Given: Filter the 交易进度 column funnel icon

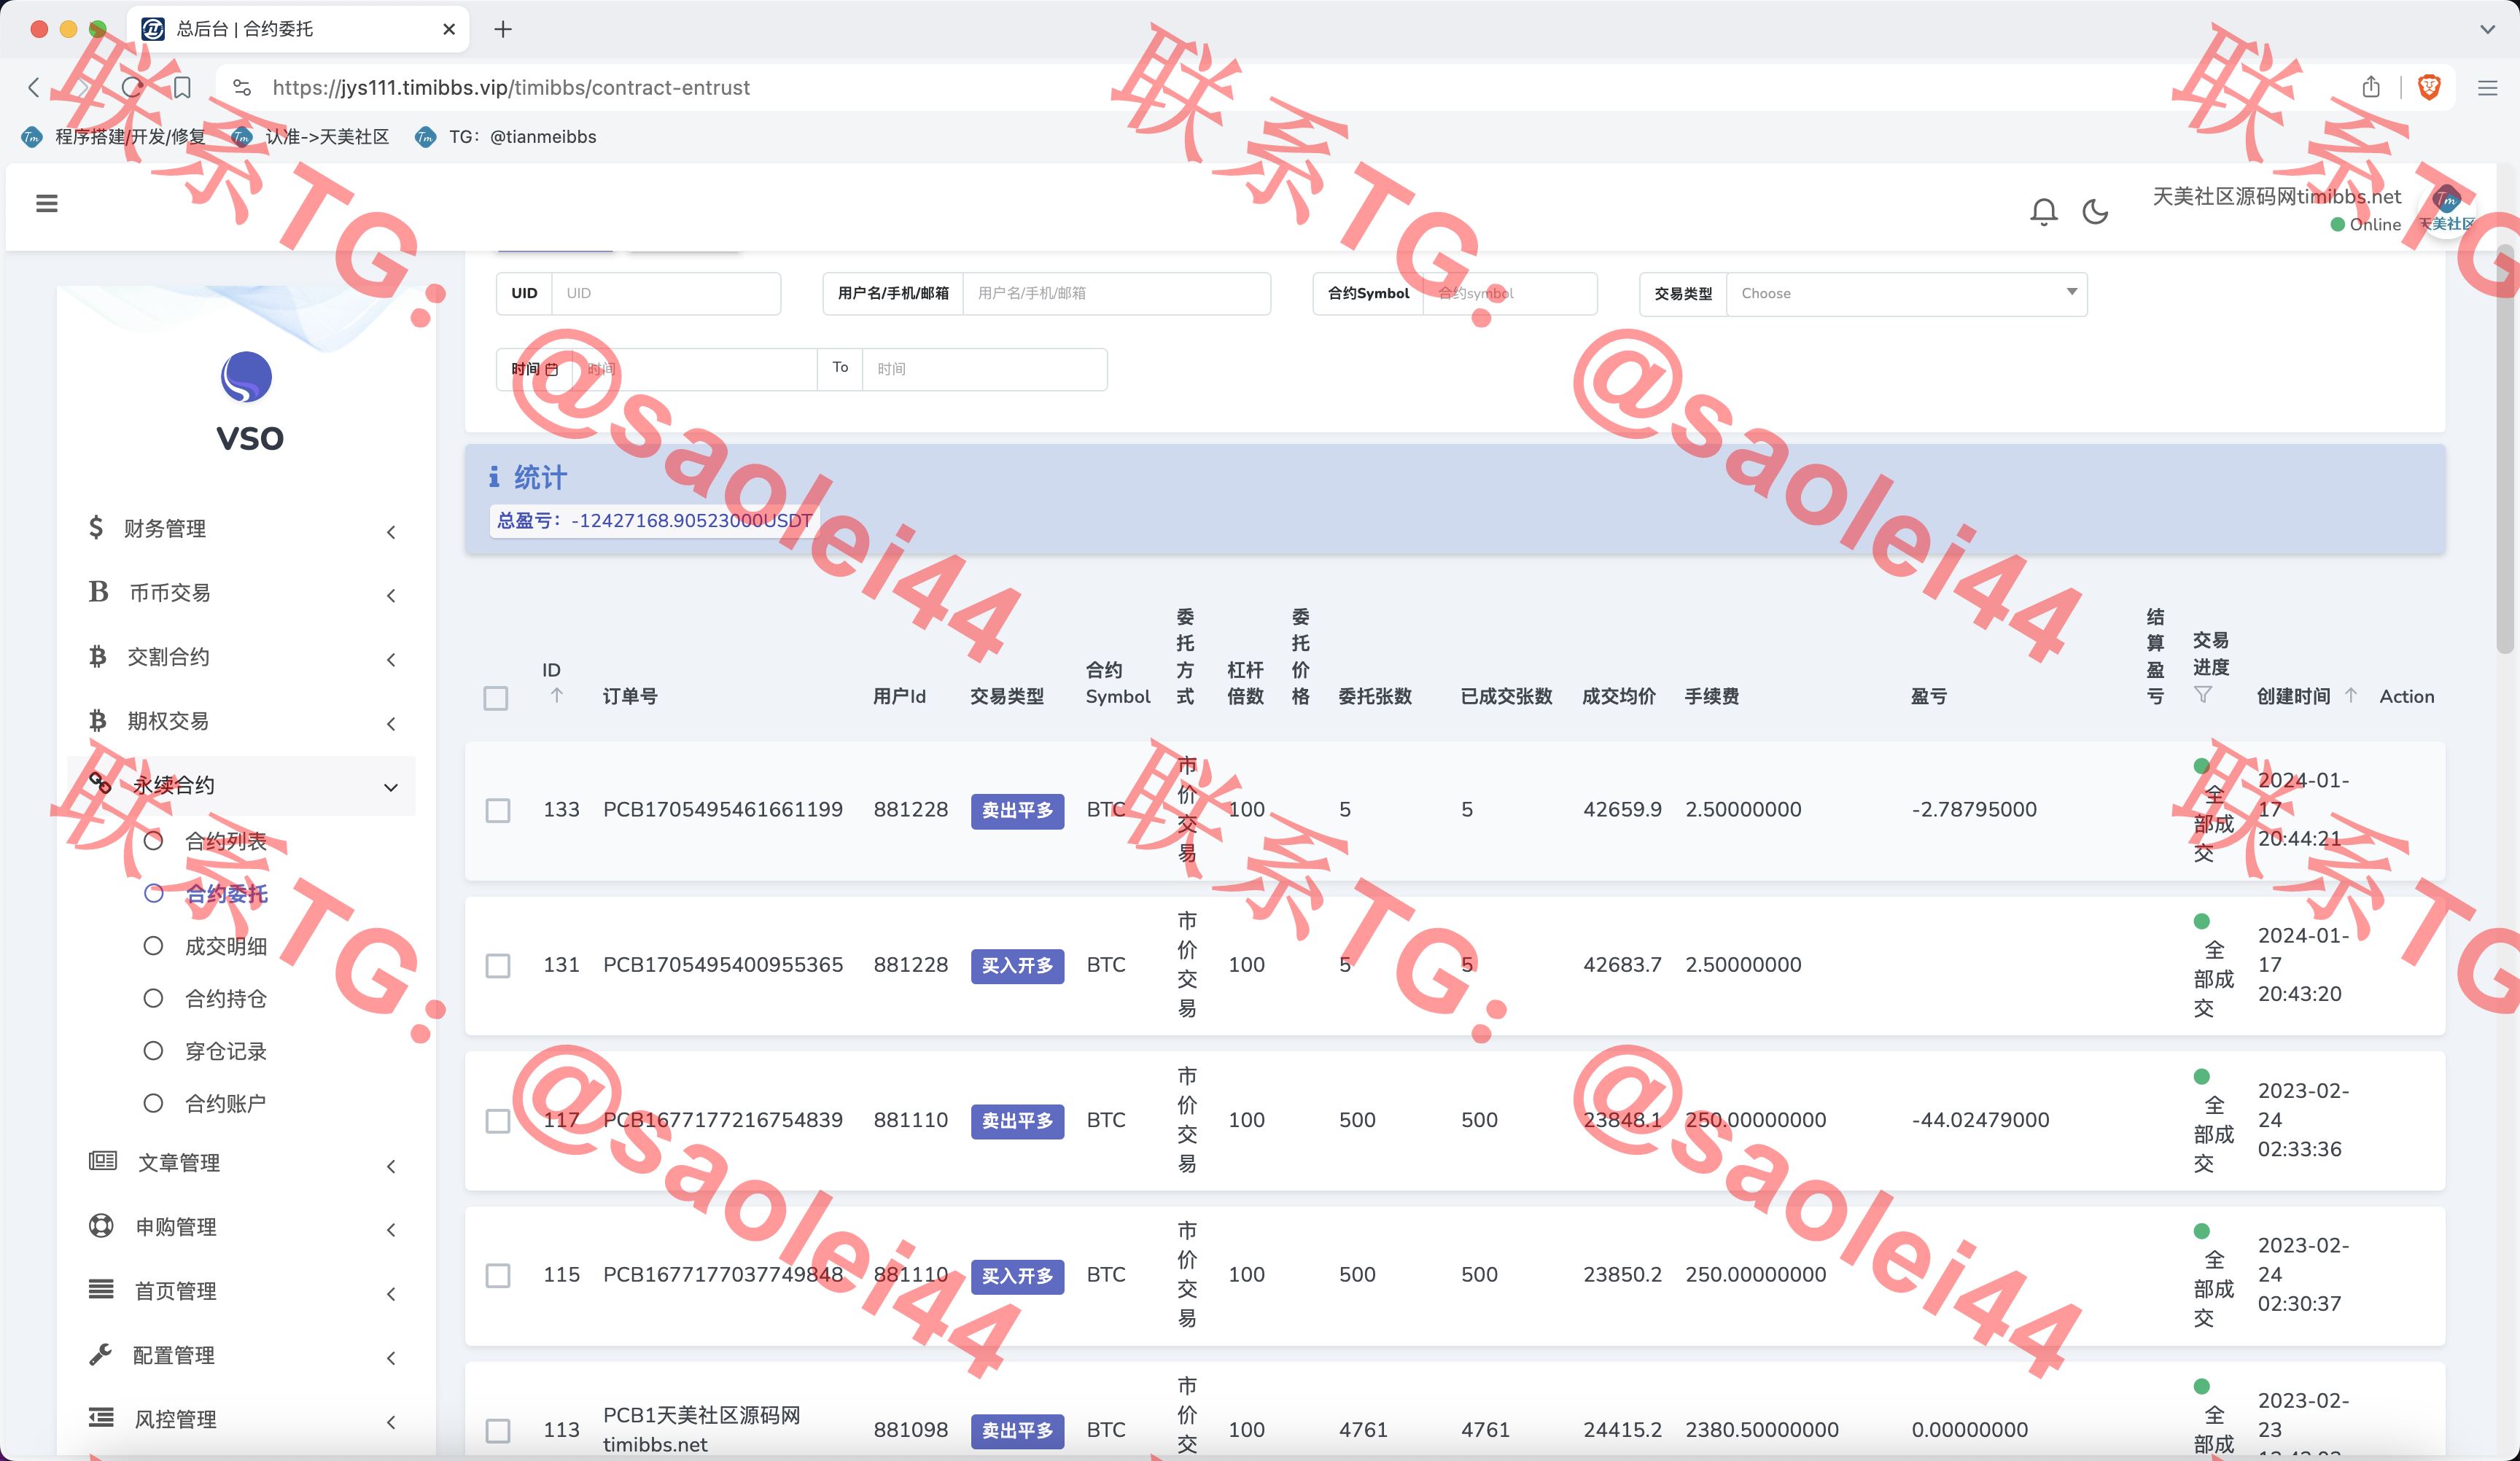Looking at the screenshot, I should pos(2203,695).
